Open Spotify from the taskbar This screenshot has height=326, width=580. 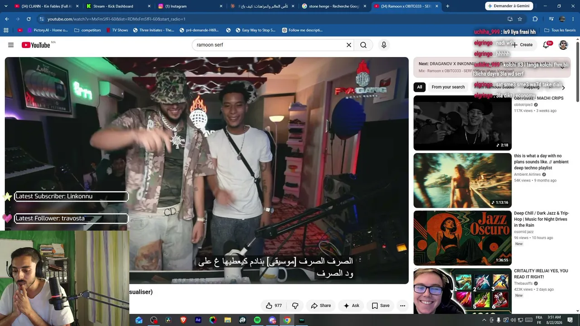point(257,320)
